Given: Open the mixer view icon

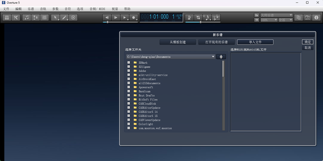Looking at the screenshot, I should pos(44,18).
